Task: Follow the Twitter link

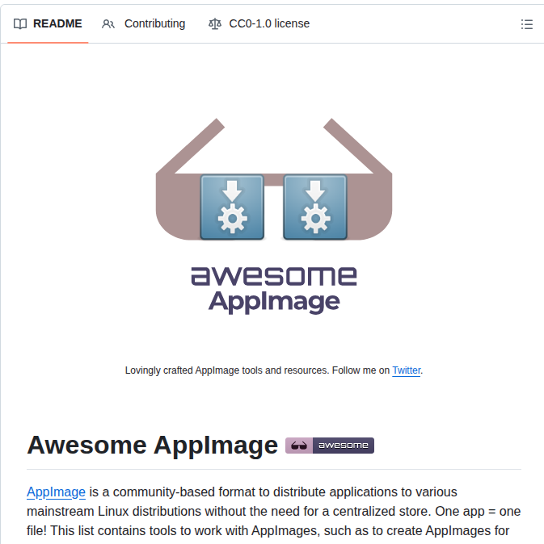Action: (x=406, y=370)
